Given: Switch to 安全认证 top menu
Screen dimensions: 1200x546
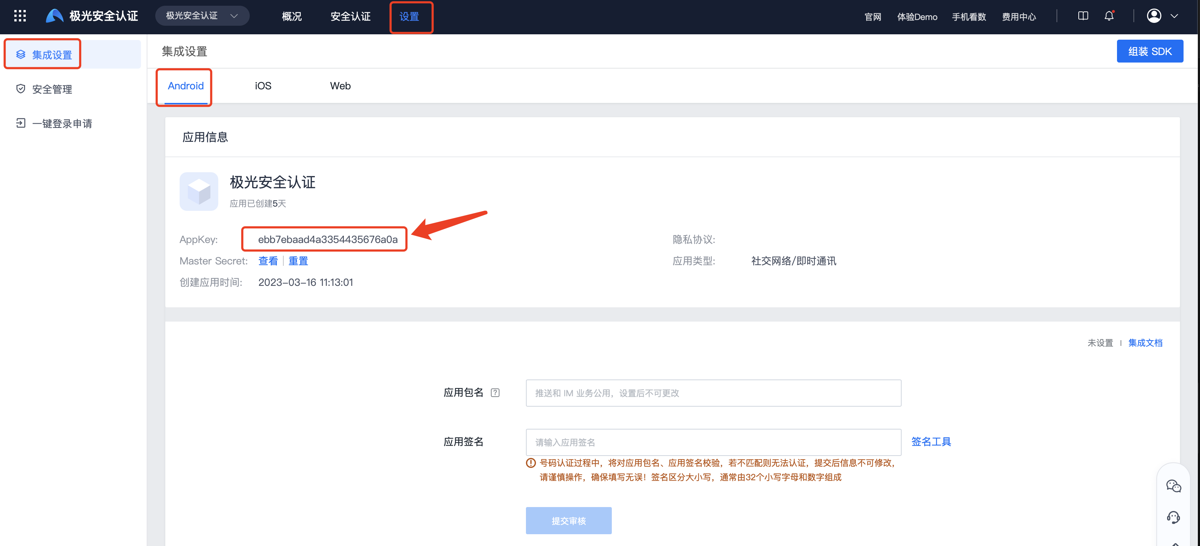Looking at the screenshot, I should 350,16.
